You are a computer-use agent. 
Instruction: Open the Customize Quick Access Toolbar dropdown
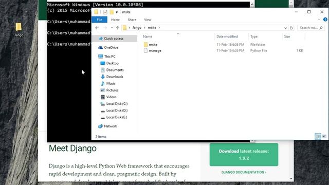[x=117, y=12]
